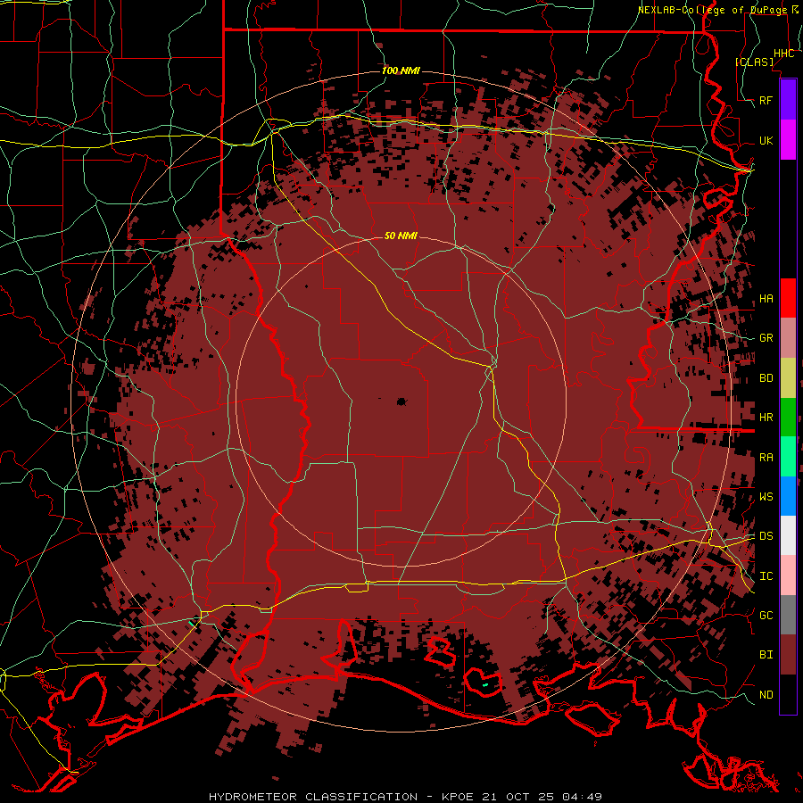Click the GR legend label
The width and height of the screenshot is (803, 803).
[766, 338]
